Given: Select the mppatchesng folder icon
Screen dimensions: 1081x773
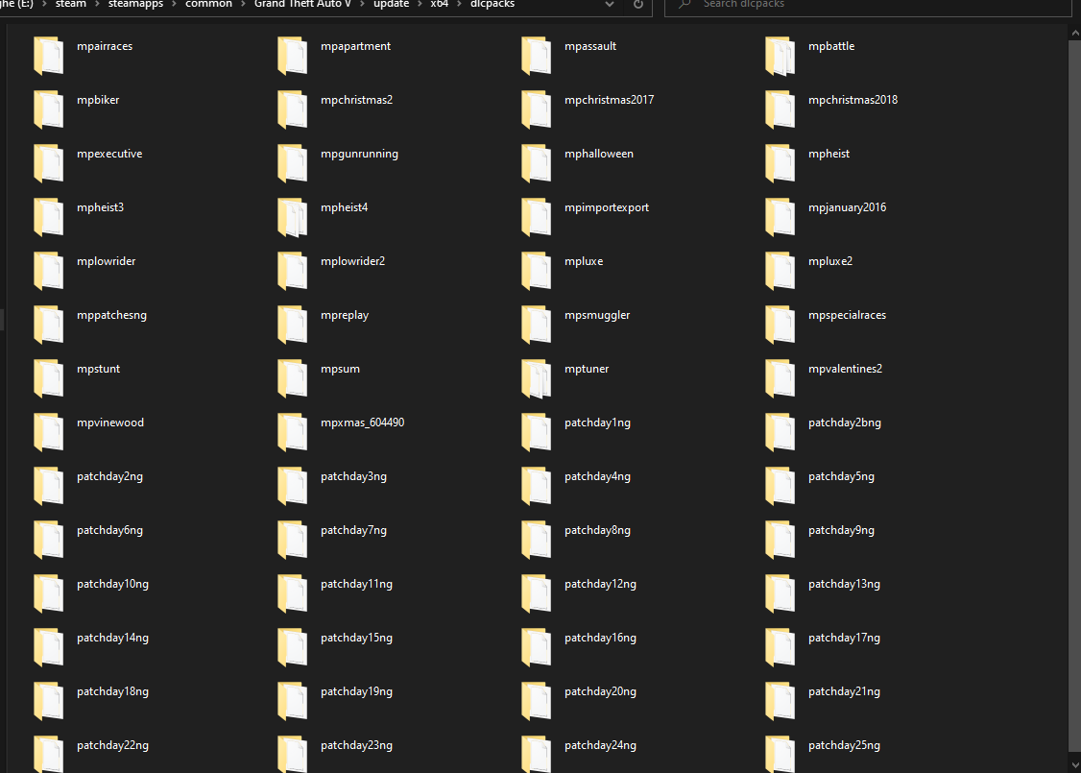Looking at the screenshot, I should click(x=48, y=325).
